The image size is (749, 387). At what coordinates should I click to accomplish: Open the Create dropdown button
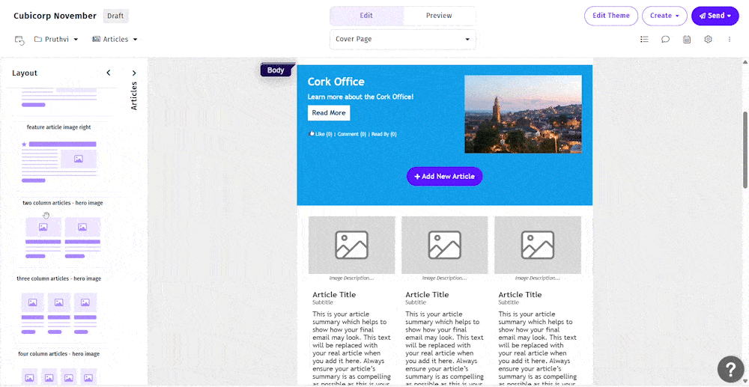pos(664,16)
